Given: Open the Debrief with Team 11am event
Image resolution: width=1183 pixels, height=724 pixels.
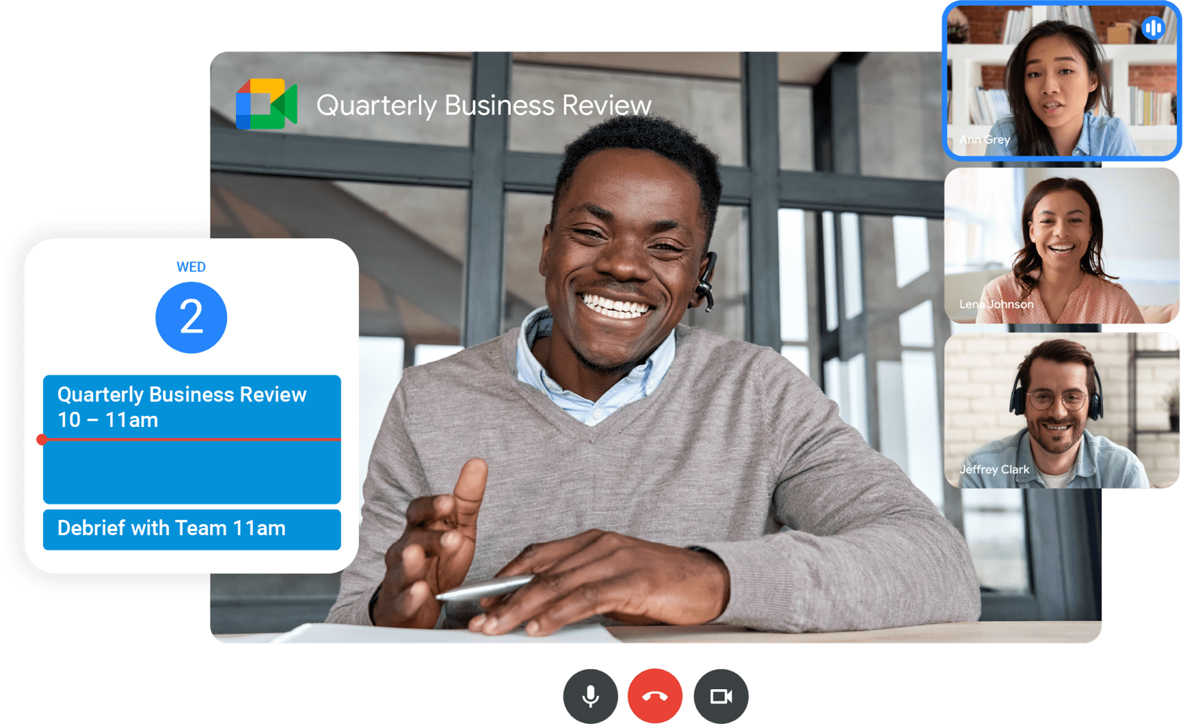Looking at the screenshot, I should 191,529.
